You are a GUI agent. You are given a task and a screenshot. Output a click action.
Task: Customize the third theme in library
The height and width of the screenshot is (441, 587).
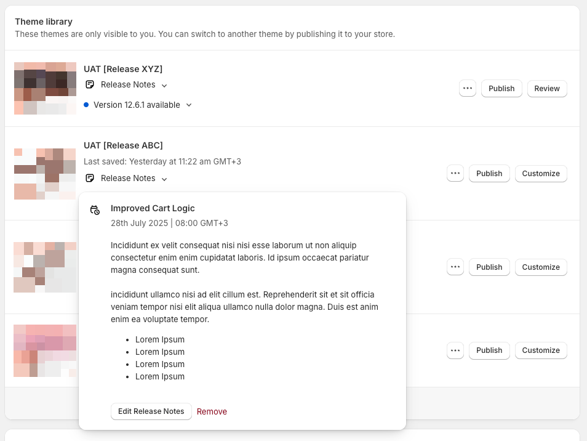tap(541, 267)
